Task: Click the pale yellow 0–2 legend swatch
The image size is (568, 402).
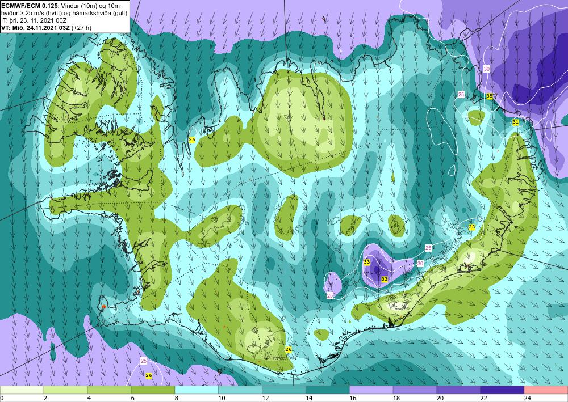Action: (22, 390)
